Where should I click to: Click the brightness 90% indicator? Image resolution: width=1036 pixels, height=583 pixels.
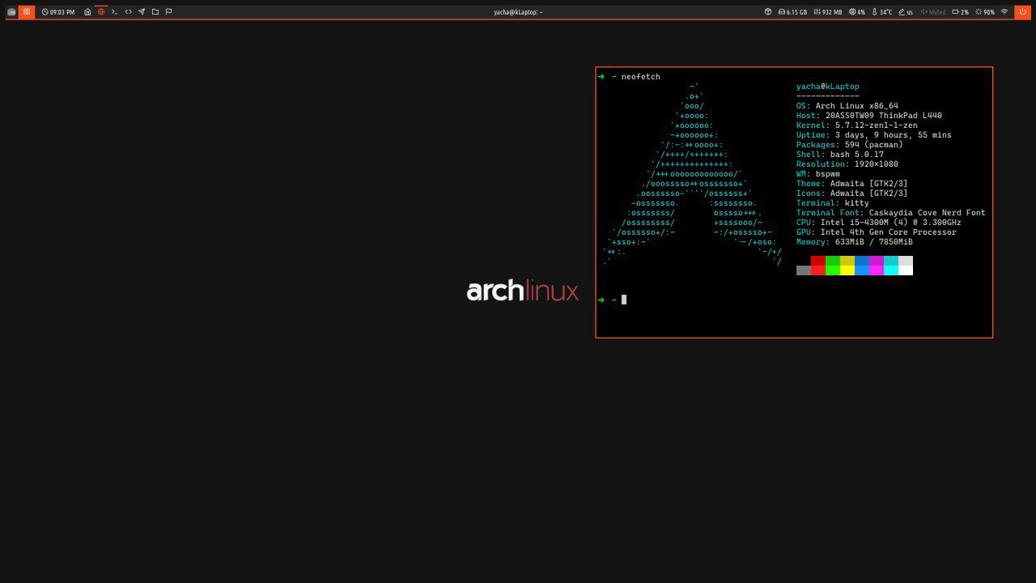985,12
